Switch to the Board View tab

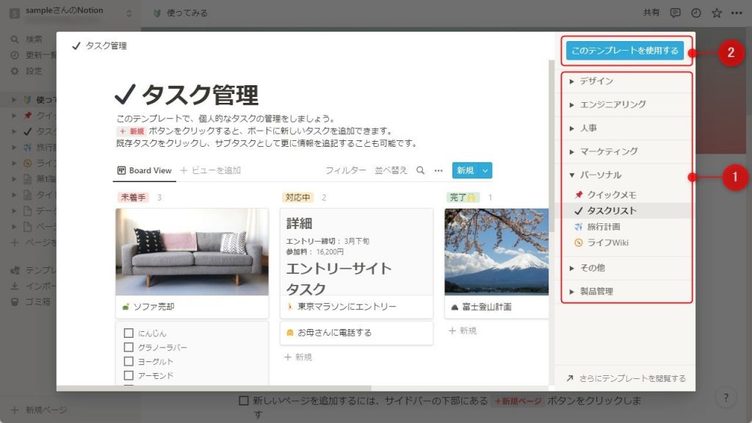145,170
